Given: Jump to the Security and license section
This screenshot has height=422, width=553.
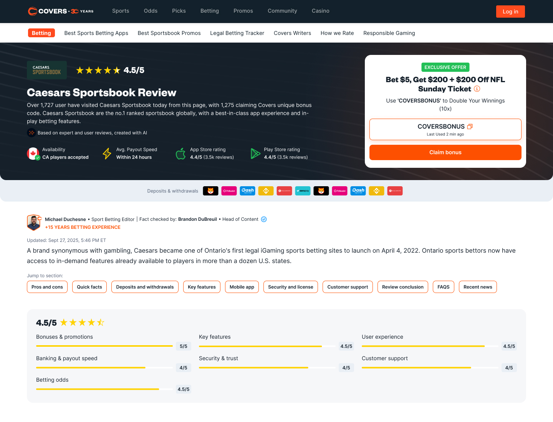Looking at the screenshot, I should tap(291, 287).
